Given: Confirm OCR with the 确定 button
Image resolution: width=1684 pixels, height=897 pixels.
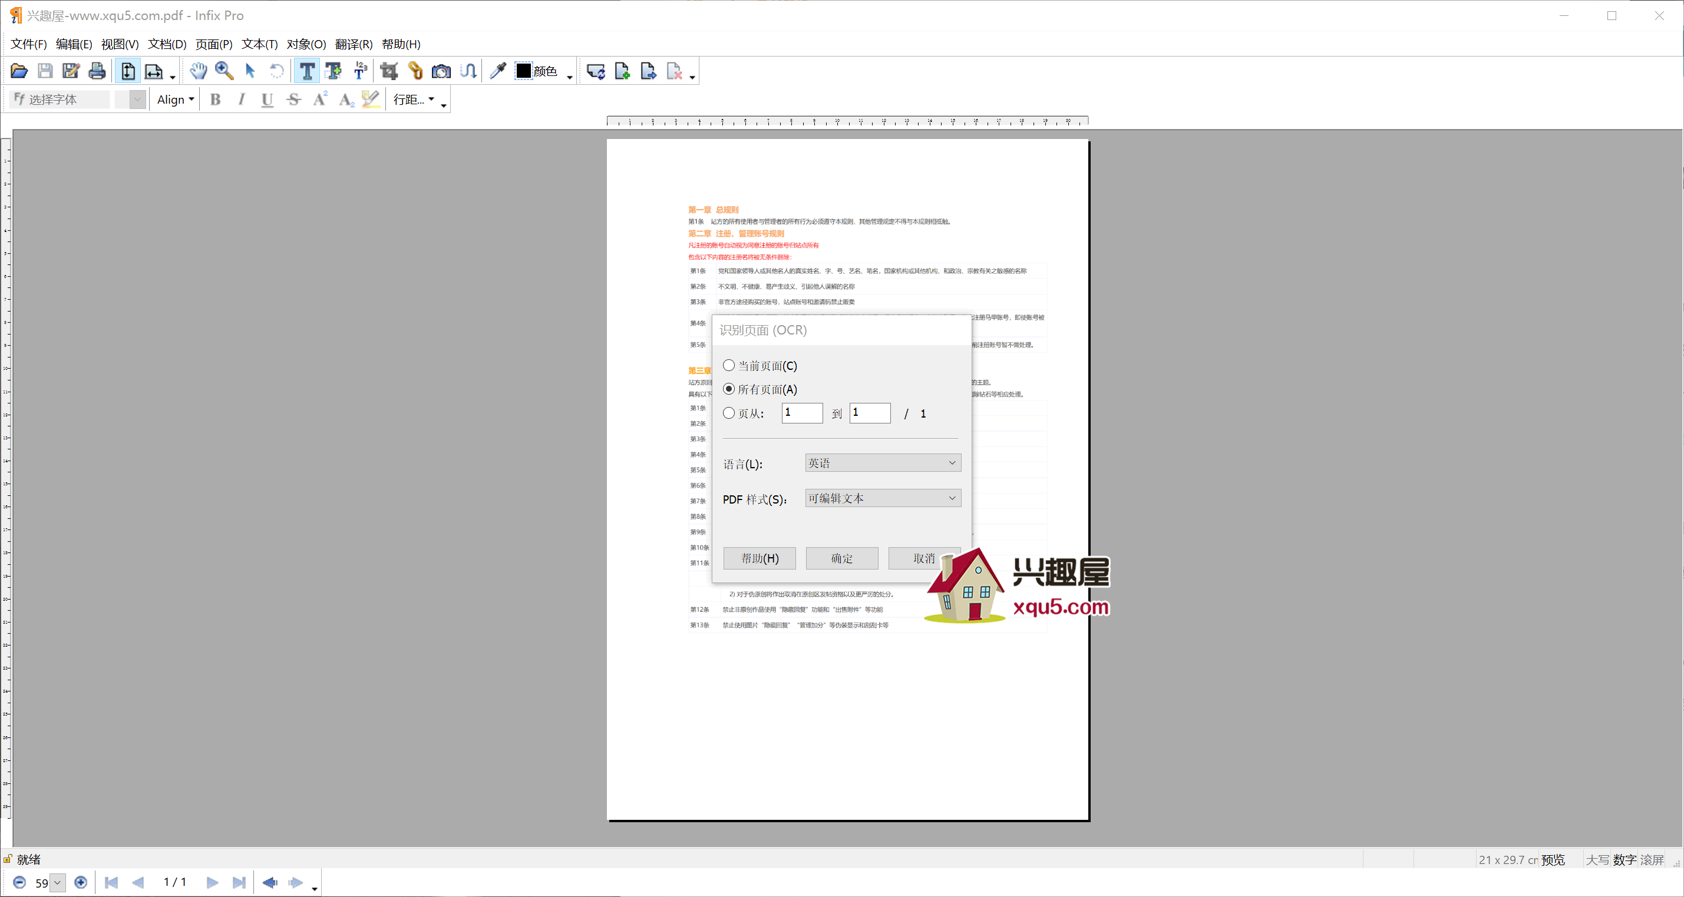Looking at the screenshot, I should point(842,558).
